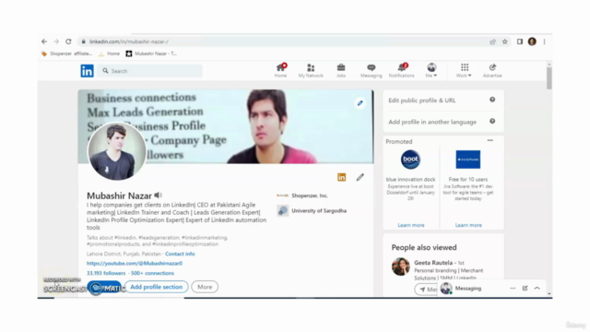
Task: Open the YouTube channel link
Action: [x=135, y=263]
